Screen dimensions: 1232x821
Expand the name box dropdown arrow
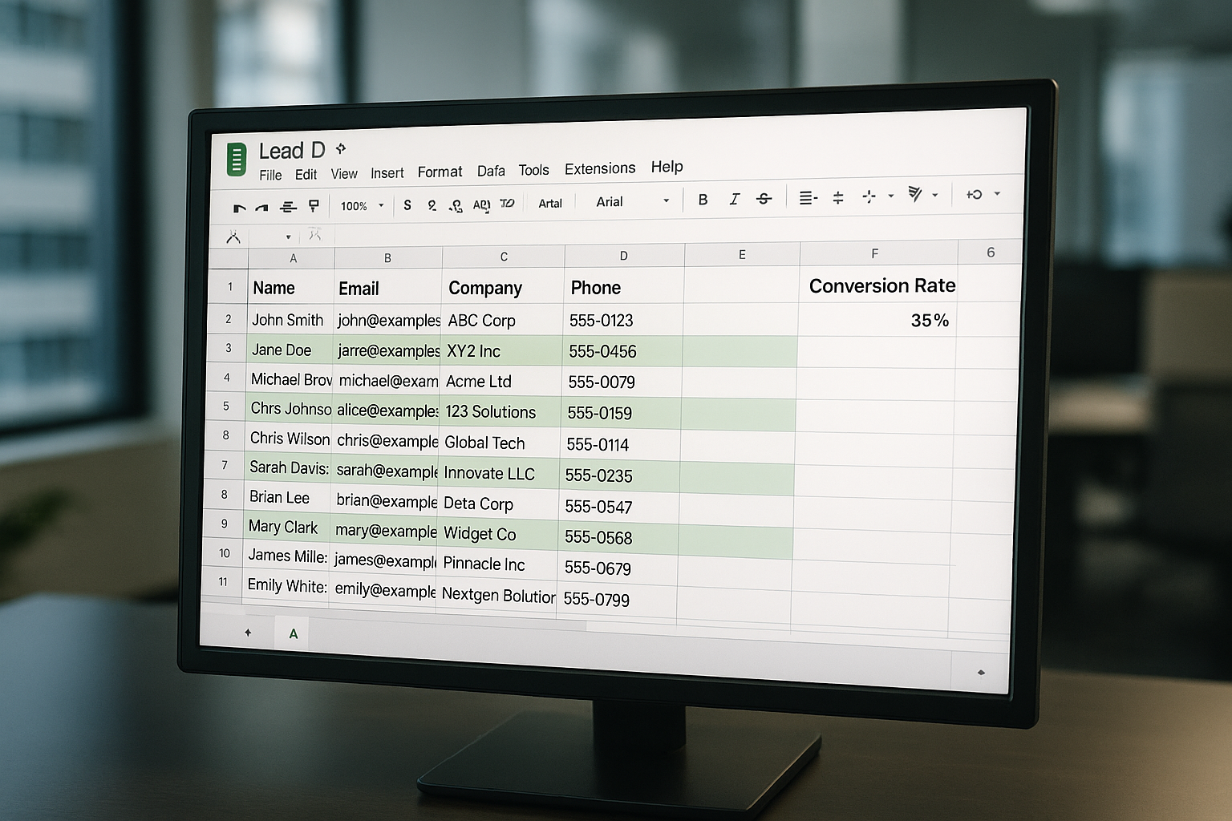coord(288,237)
